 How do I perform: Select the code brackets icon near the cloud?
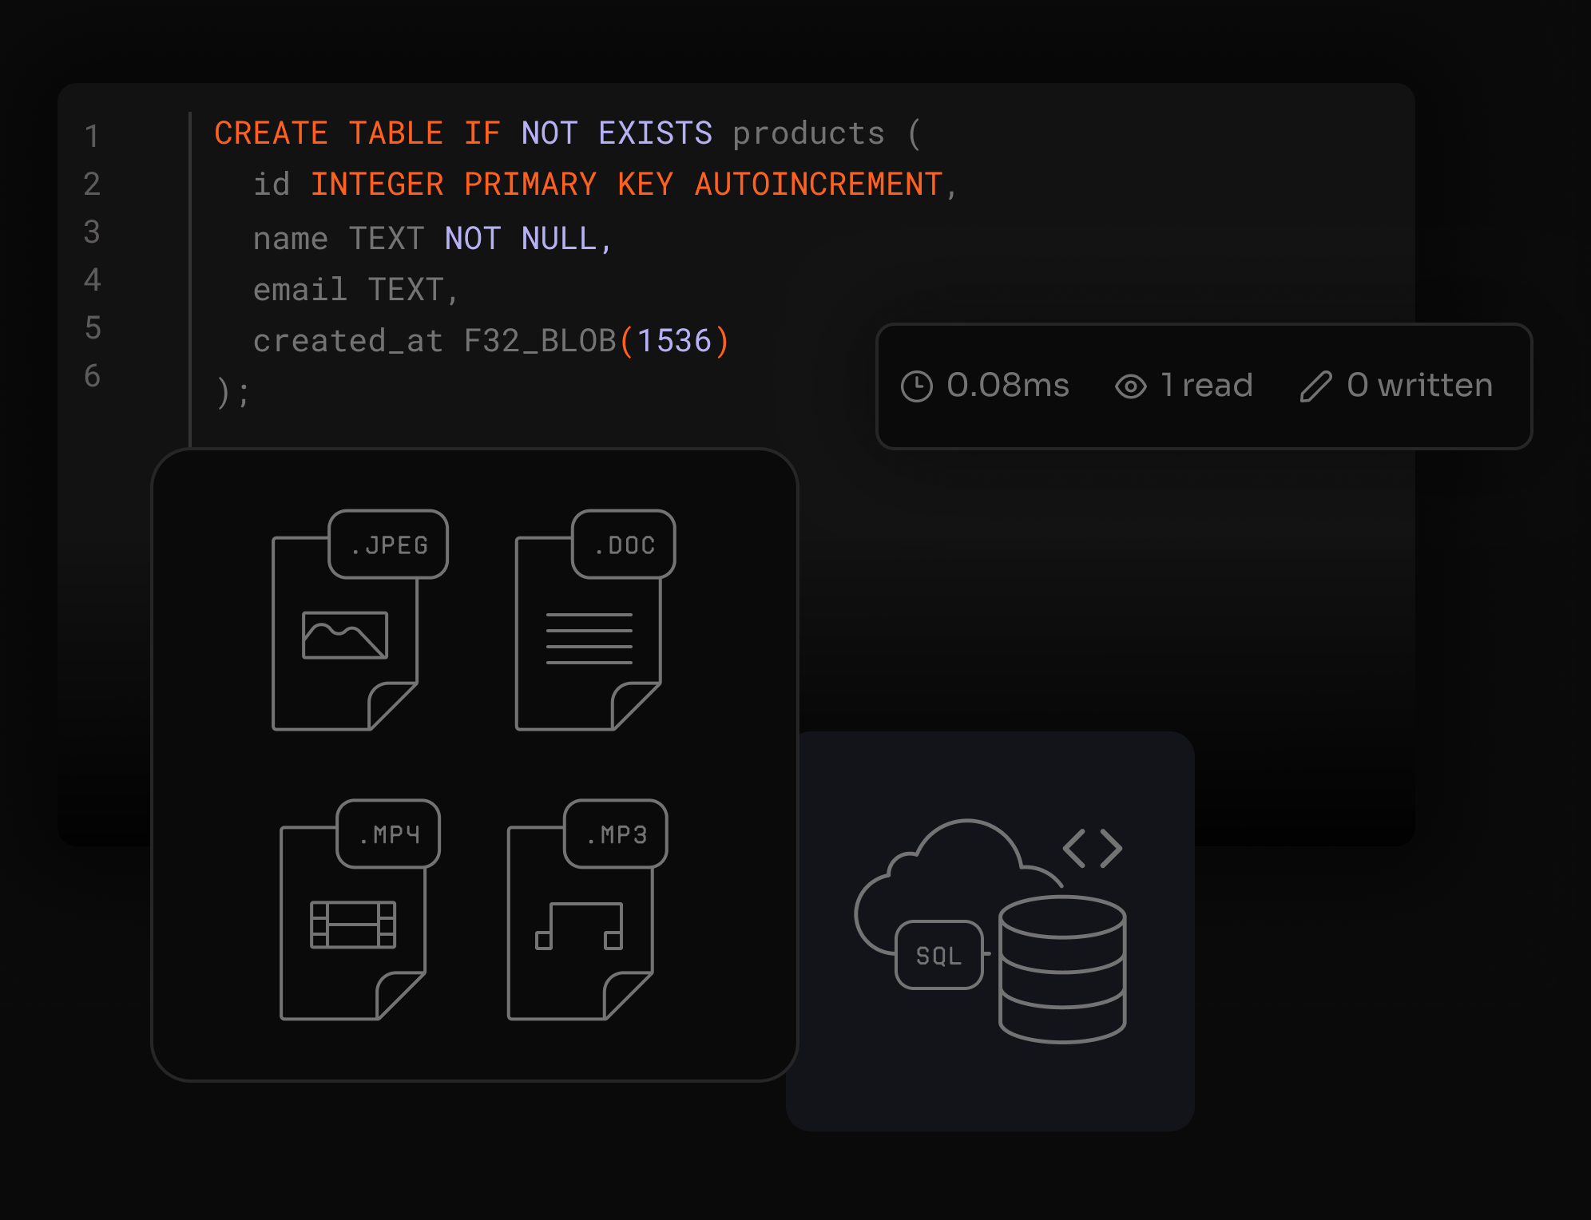(x=1093, y=848)
